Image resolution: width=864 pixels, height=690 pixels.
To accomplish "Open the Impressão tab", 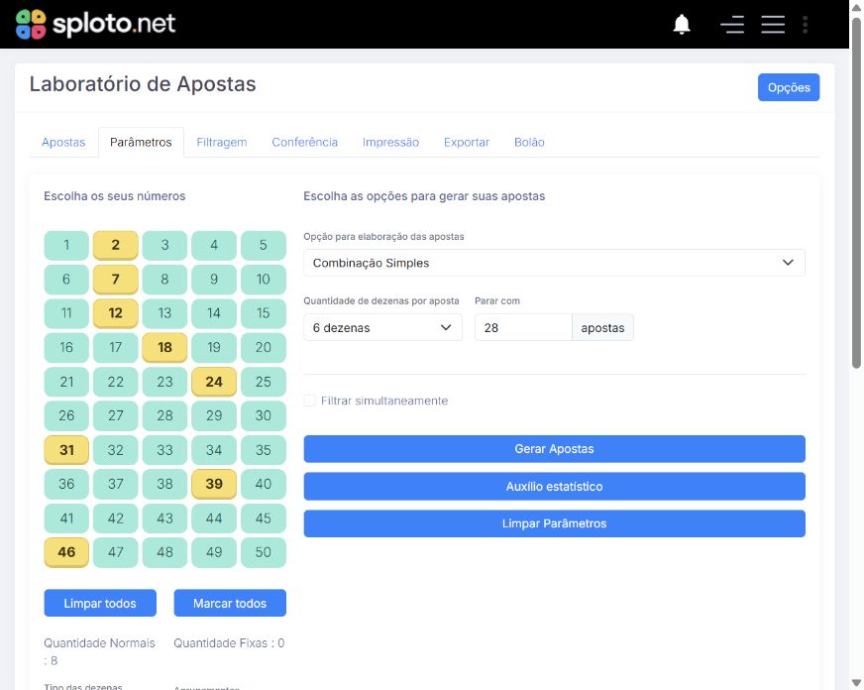I will [x=390, y=142].
